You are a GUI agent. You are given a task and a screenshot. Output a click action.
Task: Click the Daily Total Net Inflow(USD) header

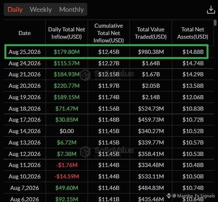tap(67, 33)
